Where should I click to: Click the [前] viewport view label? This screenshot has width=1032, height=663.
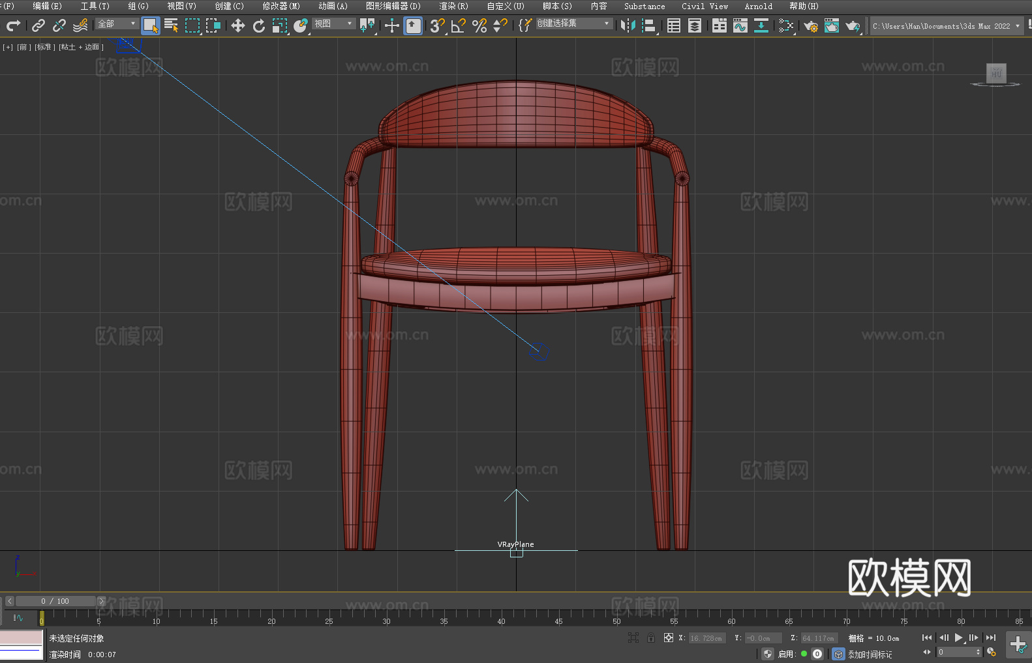23,47
